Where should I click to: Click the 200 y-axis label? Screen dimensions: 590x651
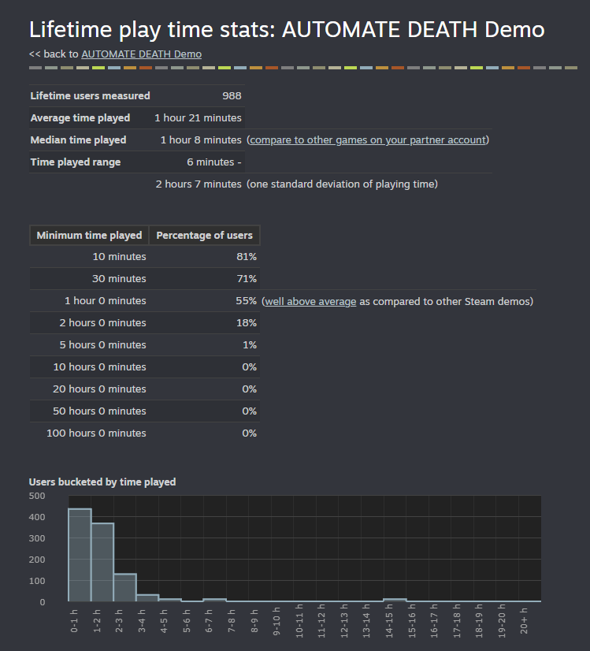pyautogui.click(x=37, y=560)
